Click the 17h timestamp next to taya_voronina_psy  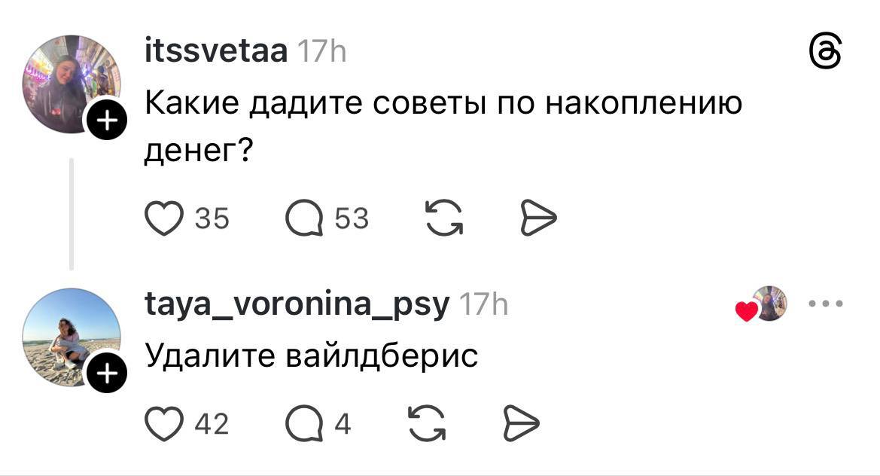pos(484,305)
